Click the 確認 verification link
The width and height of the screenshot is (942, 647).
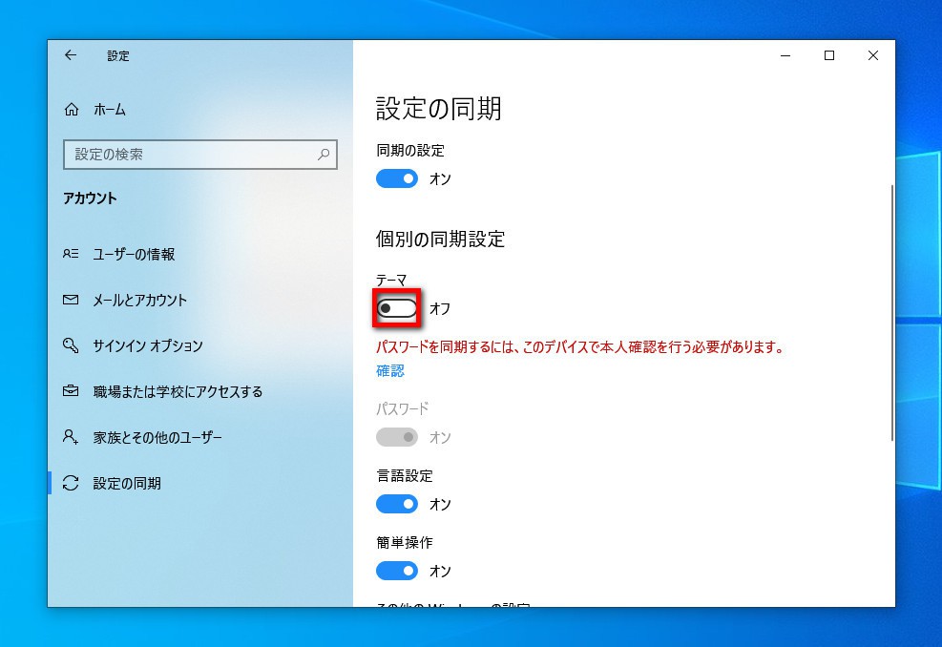pos(390,370)
